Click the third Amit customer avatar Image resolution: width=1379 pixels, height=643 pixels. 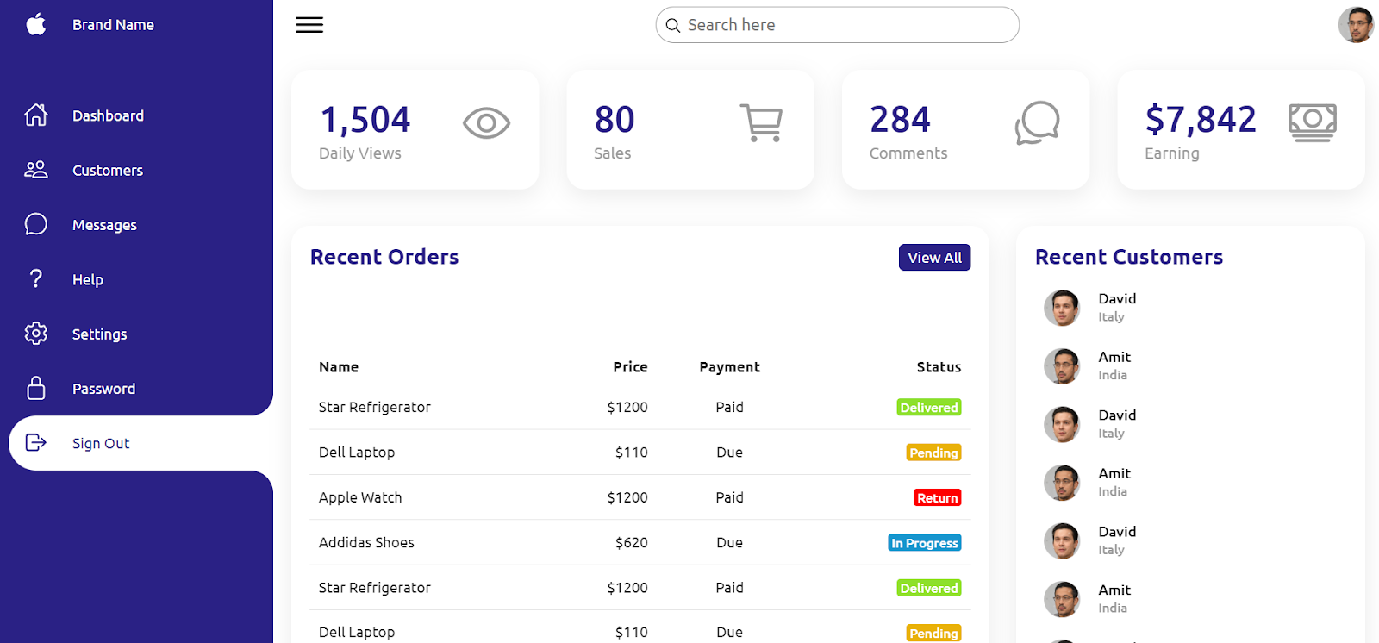tap(1062, 599)
